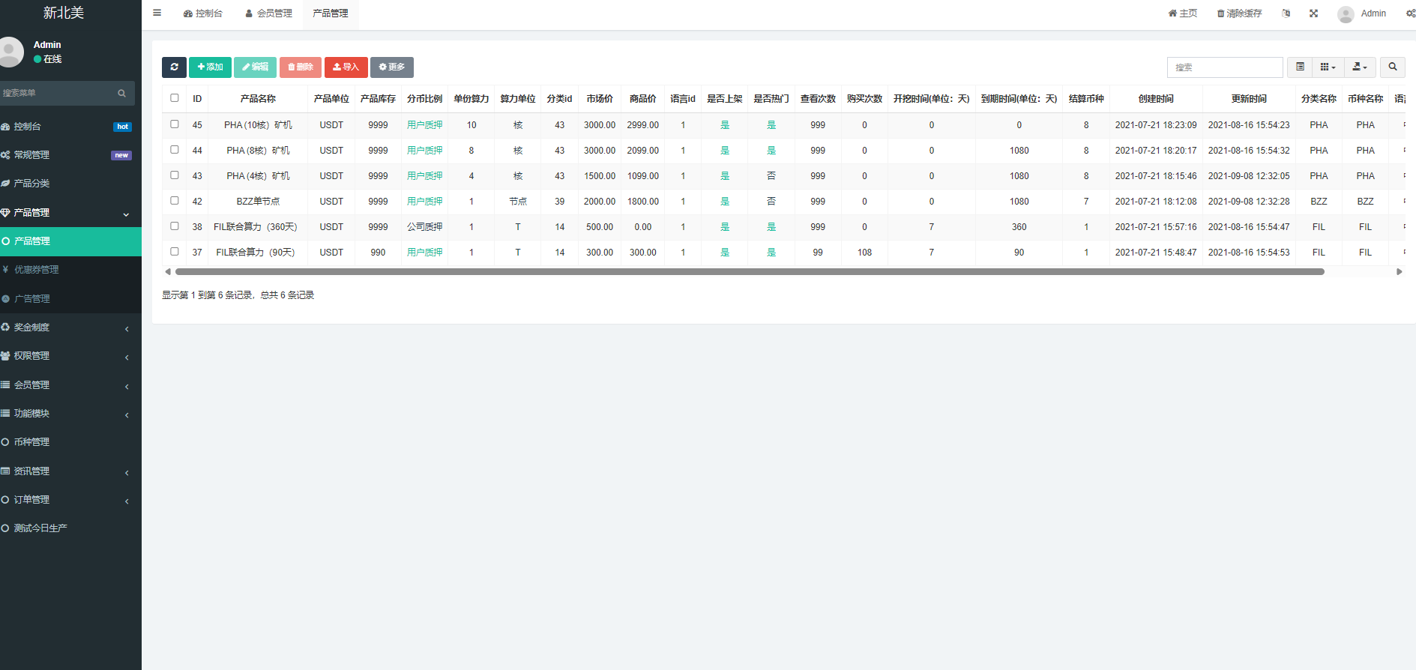
Task: Sort by 创建时间 column header
Action: (1156, 99)
